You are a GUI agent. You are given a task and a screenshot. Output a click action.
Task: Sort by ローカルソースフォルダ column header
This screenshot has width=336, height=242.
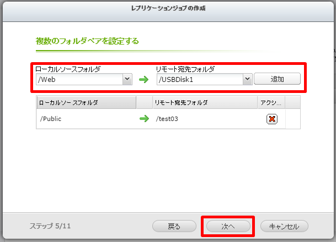tap(87, 102)
